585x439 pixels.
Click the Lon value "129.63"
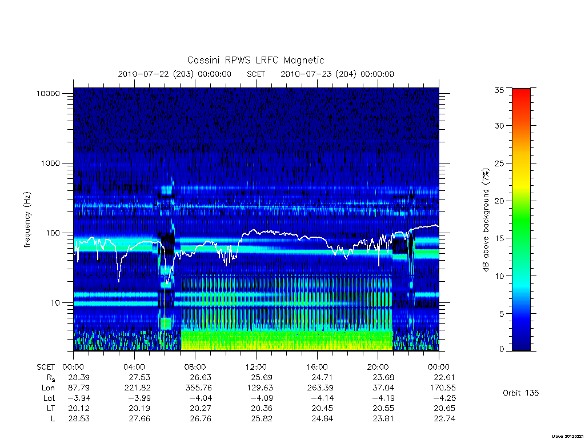260,388
